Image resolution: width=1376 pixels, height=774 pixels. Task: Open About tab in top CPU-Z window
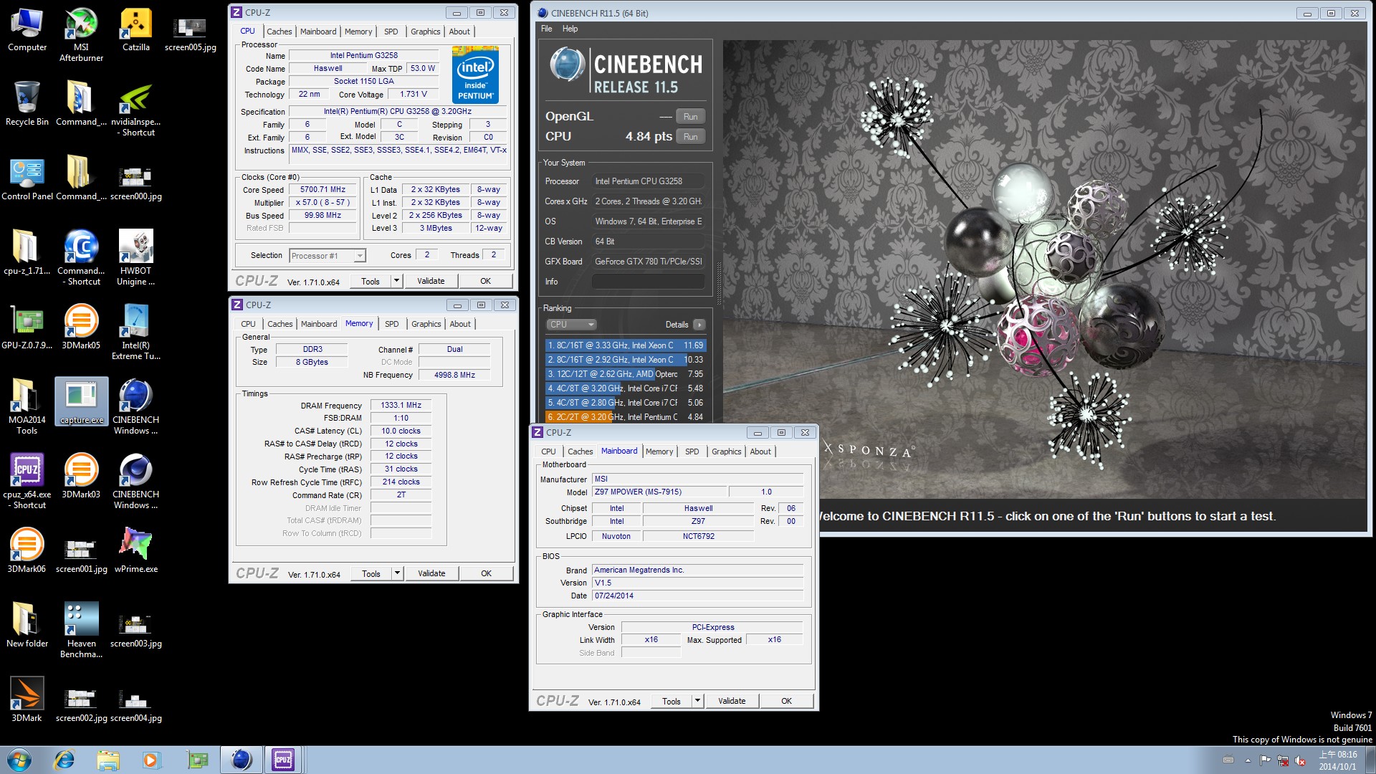459,32
